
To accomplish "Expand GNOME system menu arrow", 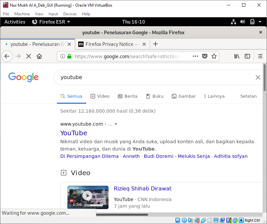I will click(260, 22).
